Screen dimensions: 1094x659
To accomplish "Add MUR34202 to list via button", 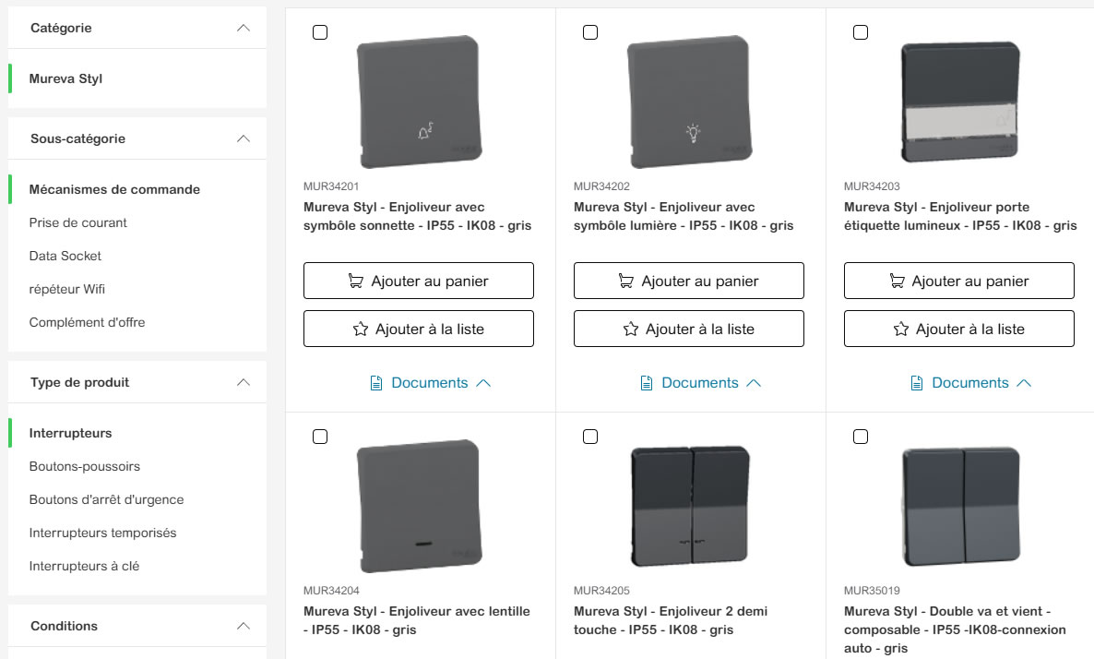I will [x=689, y=329].
